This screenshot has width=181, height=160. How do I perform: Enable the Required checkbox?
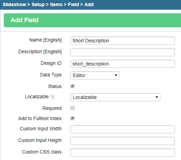pyautogui.click(x=72, y=108)
